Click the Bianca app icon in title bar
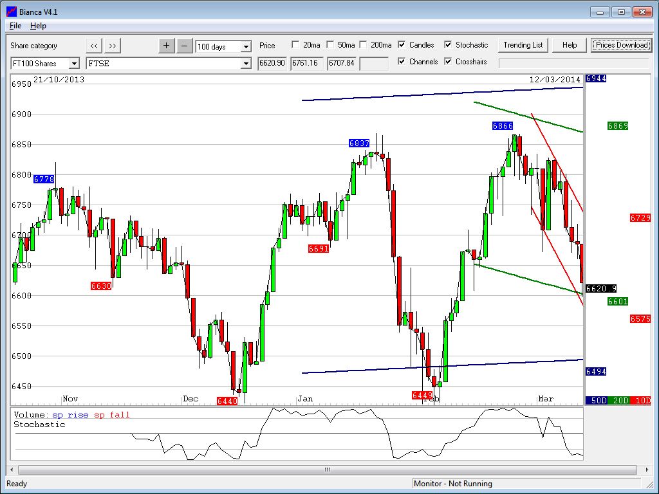This screenshot has width=659, height=494. (x=11, y=12)
